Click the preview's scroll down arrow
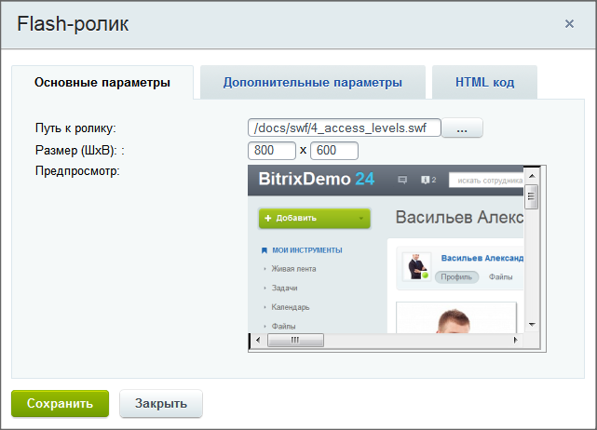This screenshot has height=430, width=597. [x=532, y=325]
